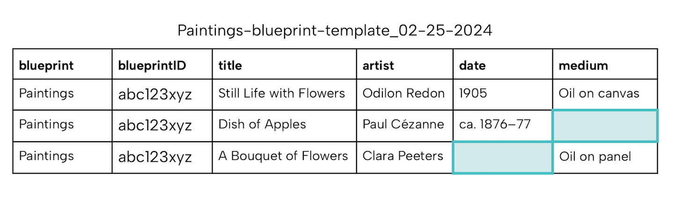Select the "blueprintID" column header
Screen dimensions: 674x201
pyautogui.click(x=153, y=66)
